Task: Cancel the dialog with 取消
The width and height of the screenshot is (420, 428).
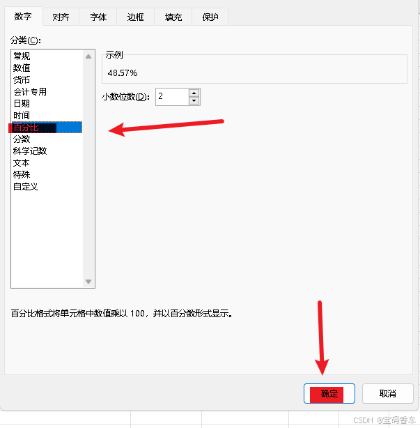Action: pyautogui.click(x=387, y=393)
